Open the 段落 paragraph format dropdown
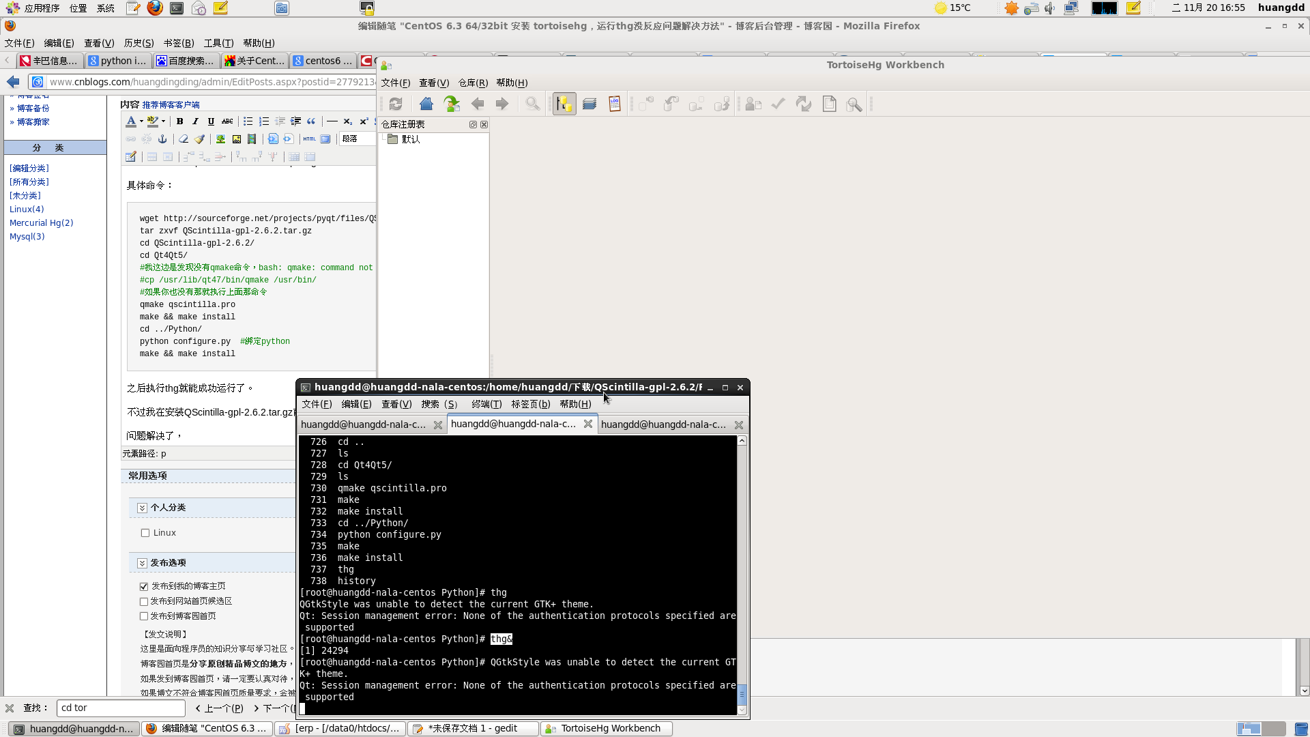The width and height of the screenshot is (1310, 737). point(358,139)
